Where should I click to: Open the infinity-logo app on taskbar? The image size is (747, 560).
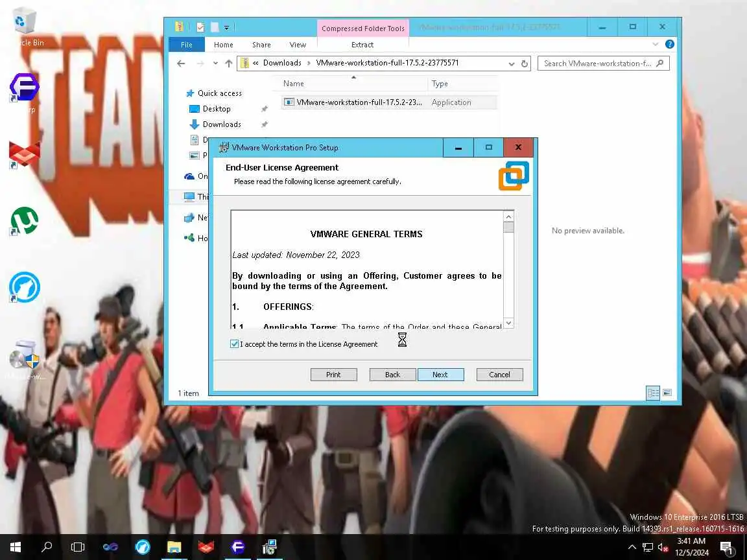pyautogui.click(x=110, y=546)
